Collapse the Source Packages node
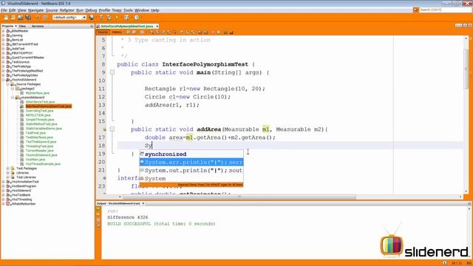473x266 pixels. (8, 84)
